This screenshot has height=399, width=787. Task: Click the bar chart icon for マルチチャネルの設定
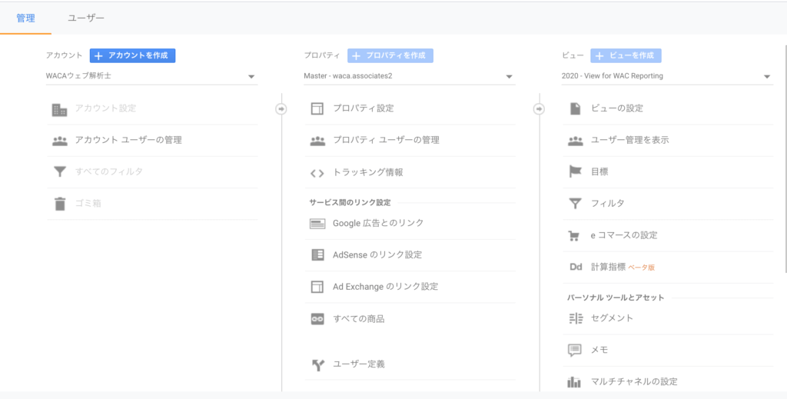574,382
